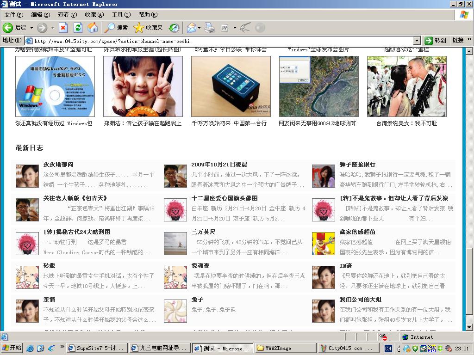
Task: Click the Back (后退) arrow icon
Action: click(8, 28)
